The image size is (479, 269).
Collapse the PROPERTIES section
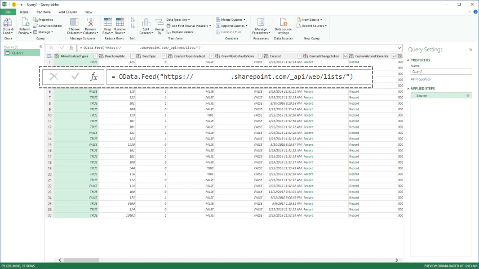click(x=408, y=60)
